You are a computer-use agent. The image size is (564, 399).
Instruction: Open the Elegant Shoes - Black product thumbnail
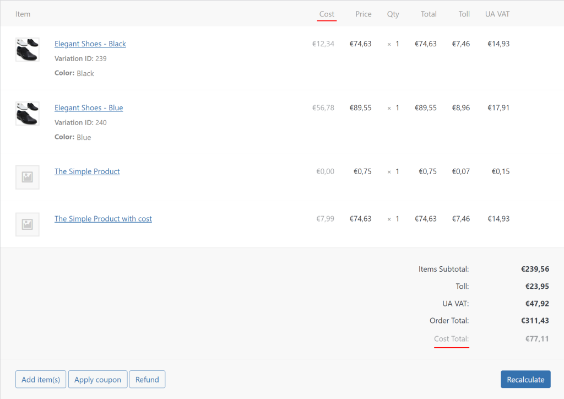pyautogui.click(x=28, y=50)
